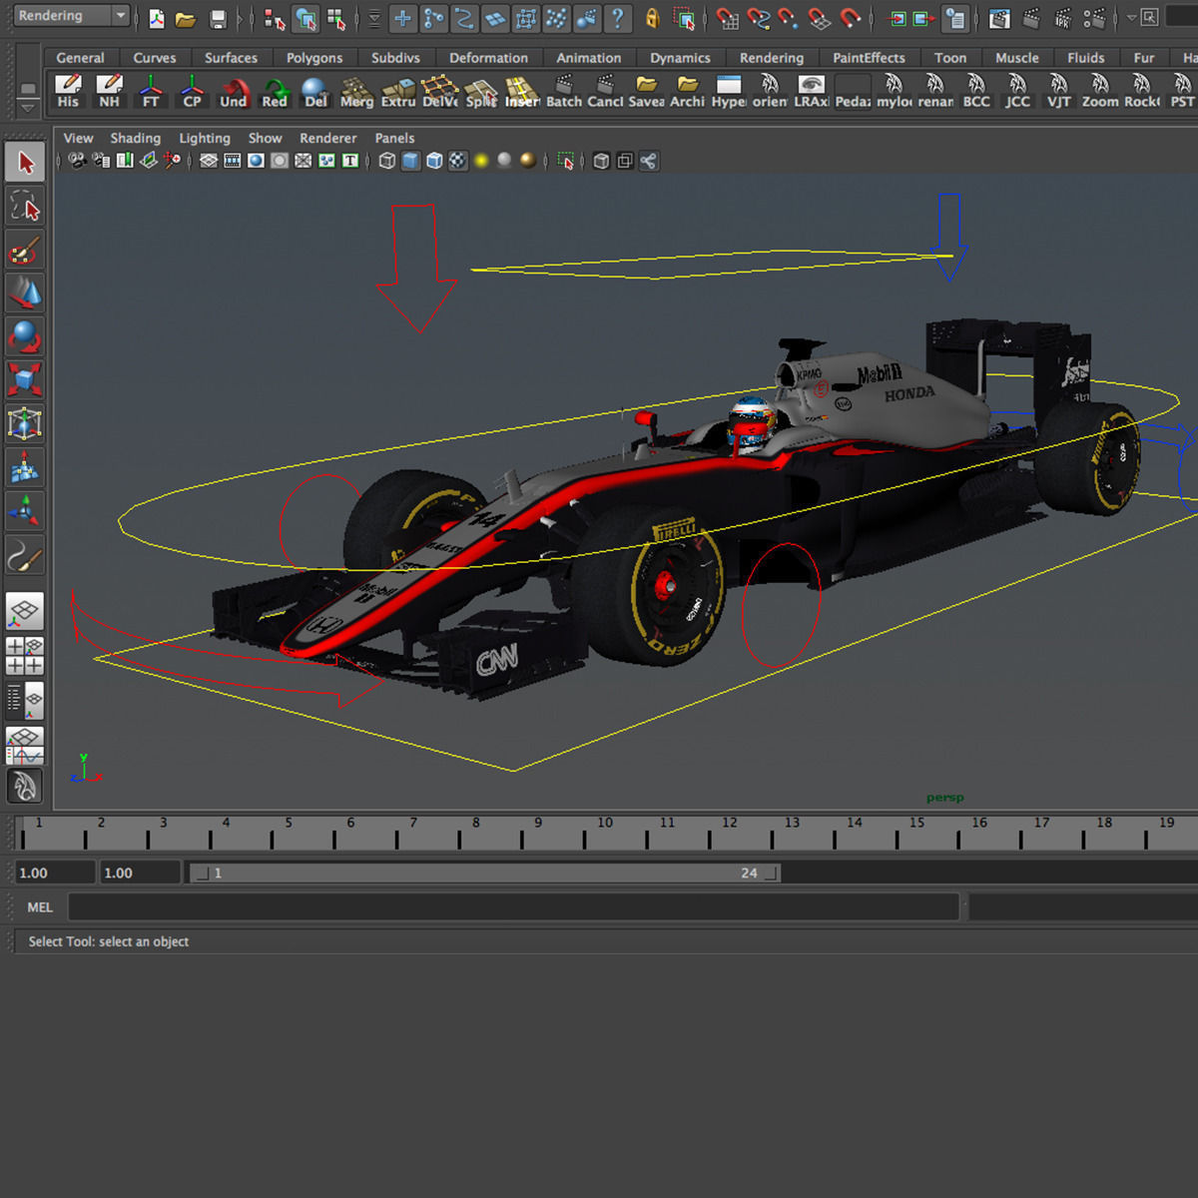
Task: Click the Select Camera icon
Action: (x=77, y=161)
